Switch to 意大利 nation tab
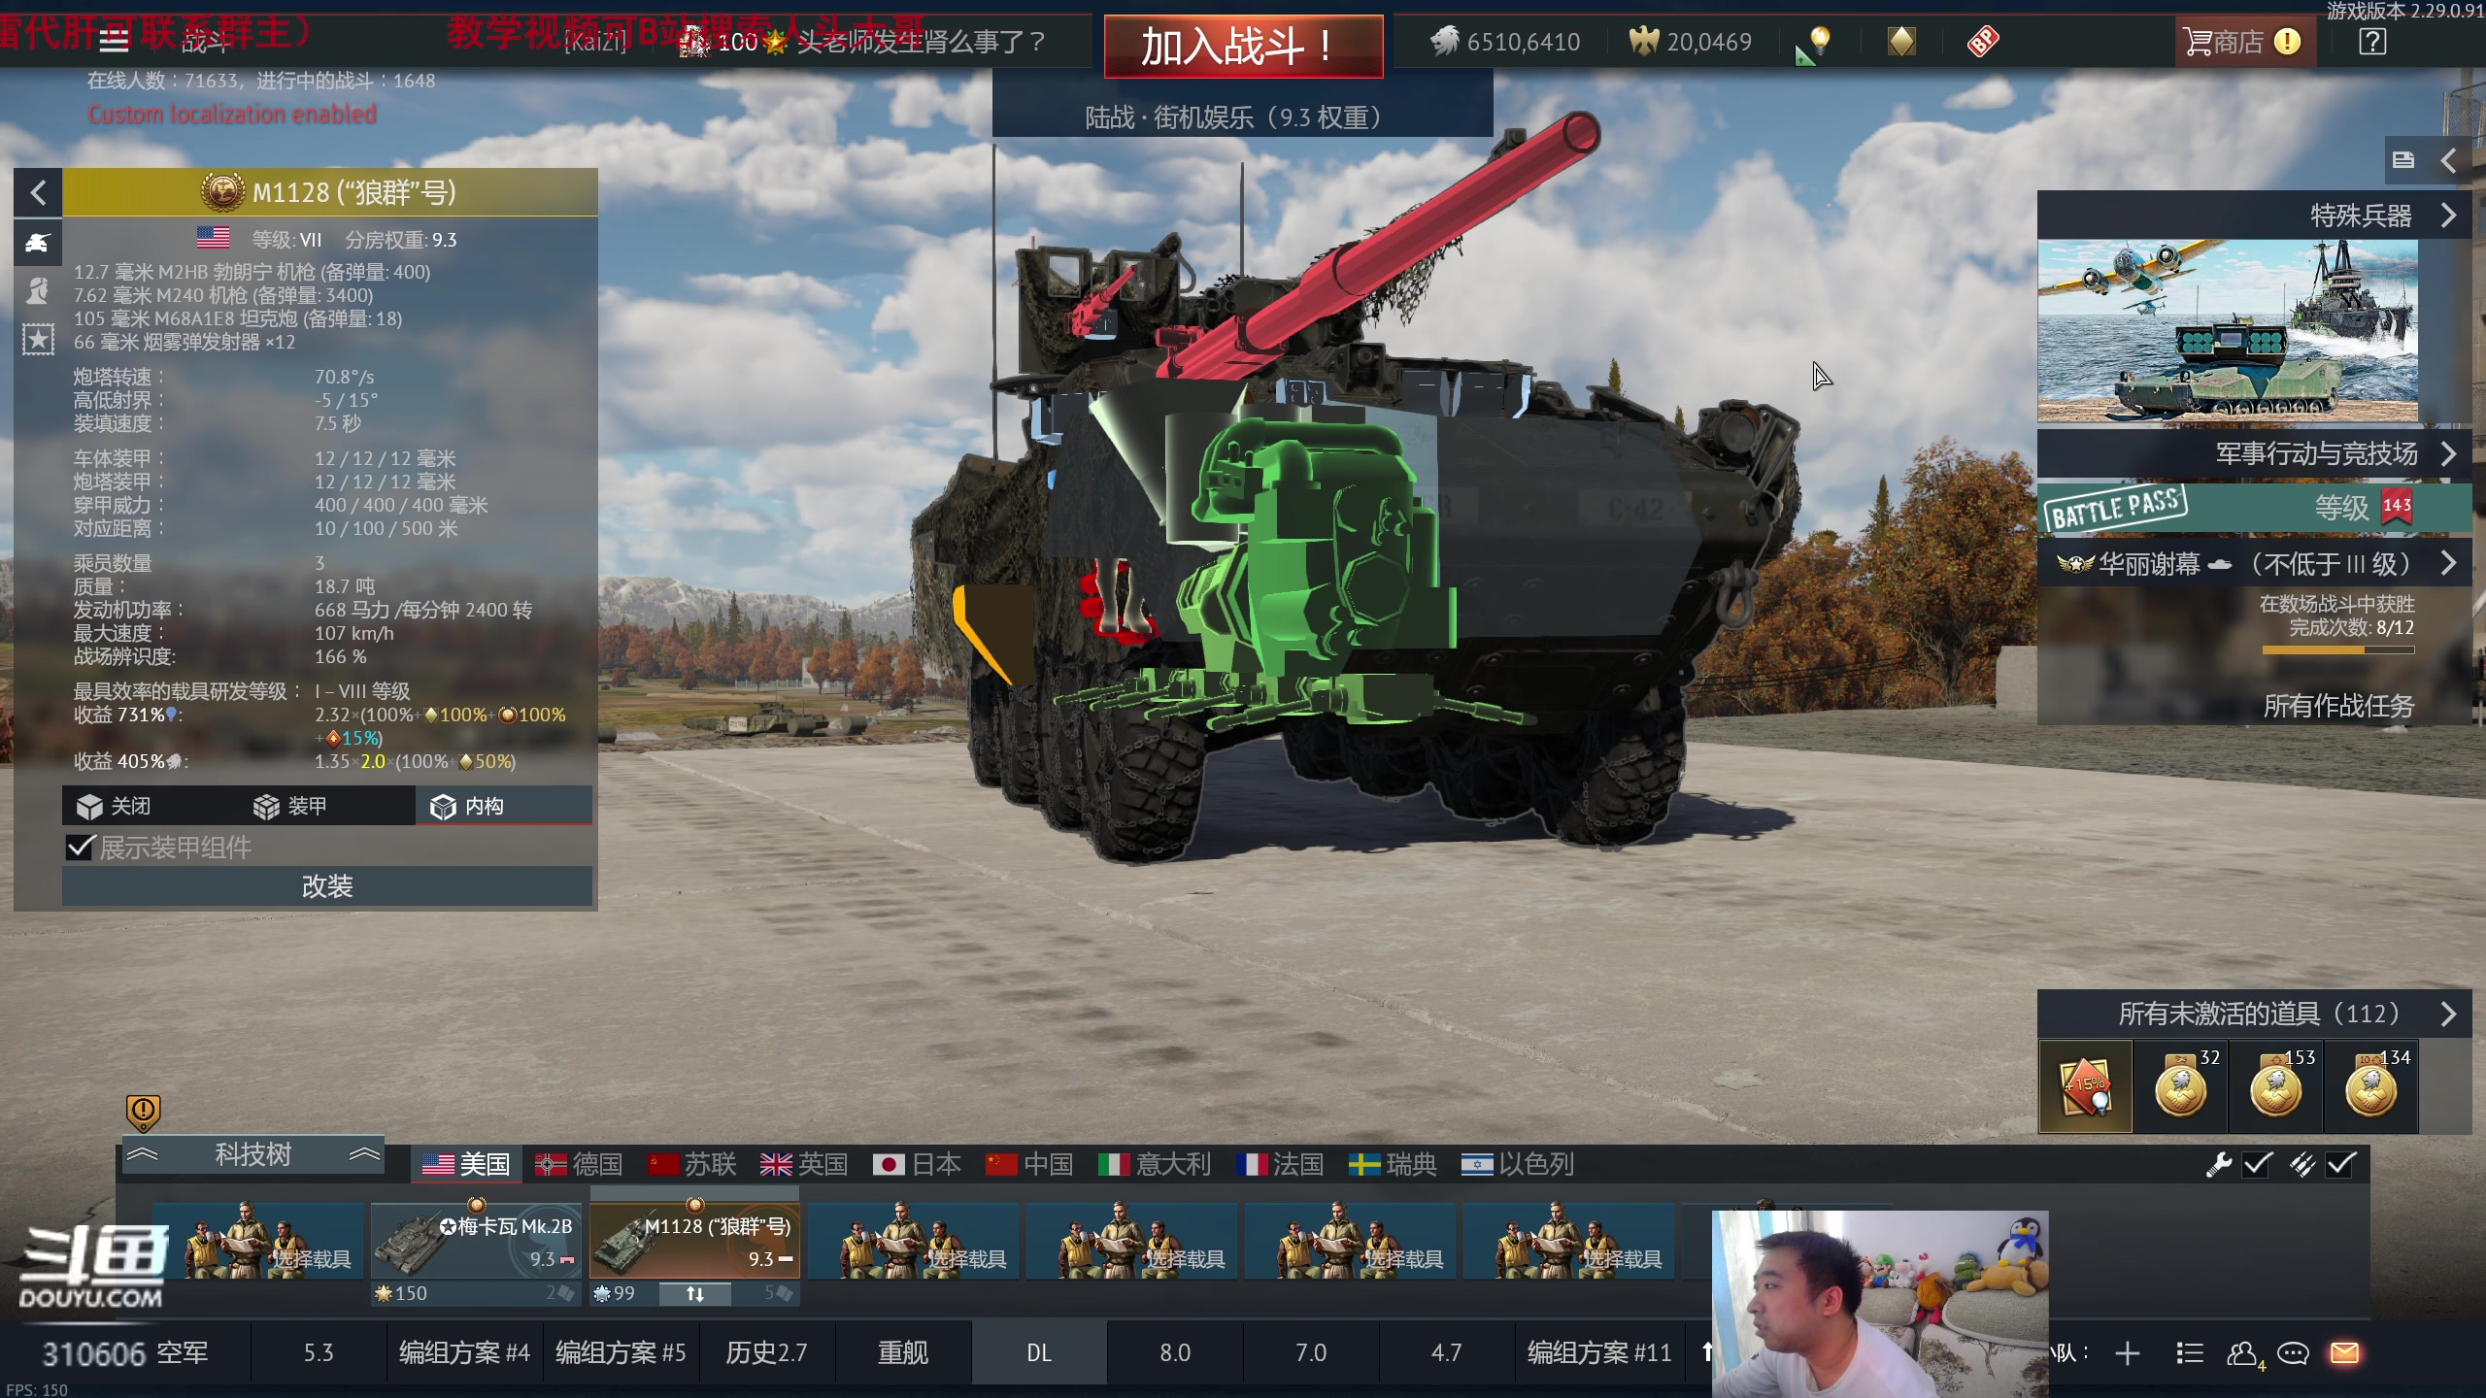The height and width of the screenshot is (1398, 2486). [x=1155, y=1164]
